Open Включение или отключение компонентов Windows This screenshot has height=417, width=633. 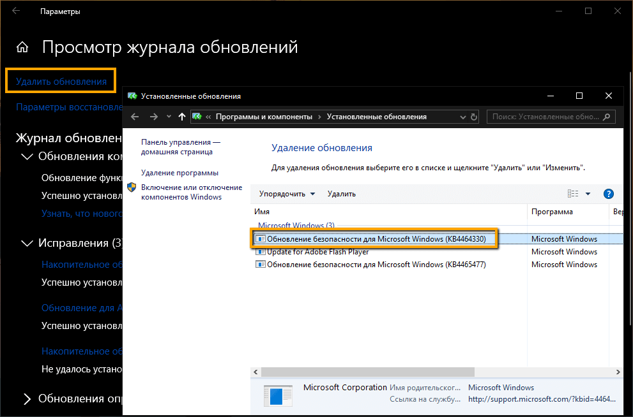192,192
